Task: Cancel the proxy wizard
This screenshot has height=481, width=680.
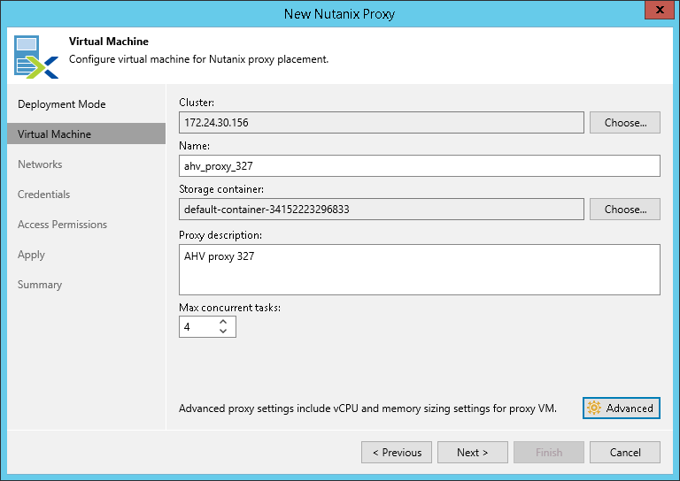Action: pyautogui.click(x=625, y=453)
